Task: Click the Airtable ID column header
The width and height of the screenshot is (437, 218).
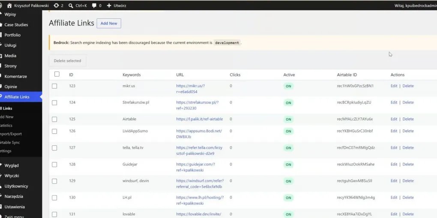Action: tap(347, 75)
